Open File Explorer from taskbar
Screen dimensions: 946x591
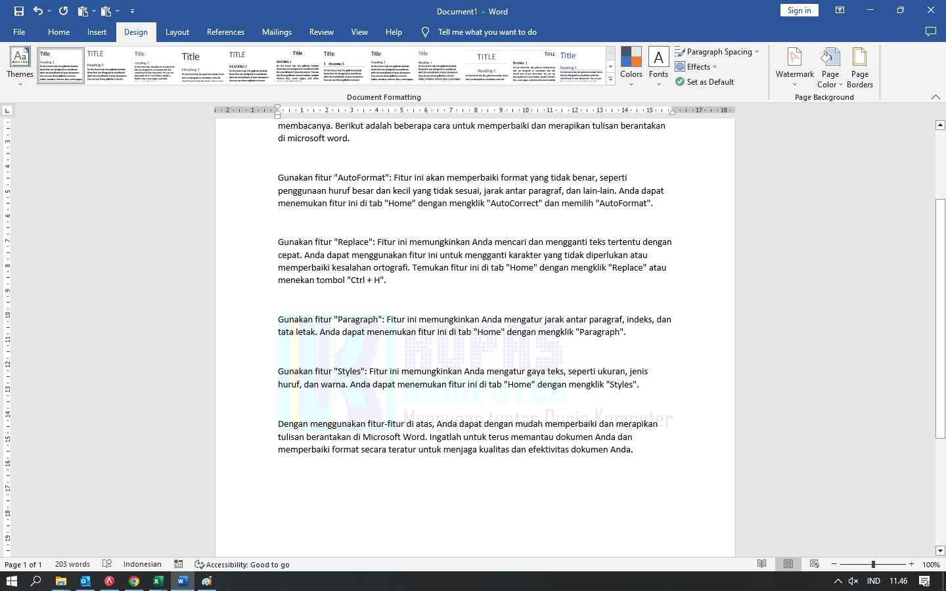60,581
